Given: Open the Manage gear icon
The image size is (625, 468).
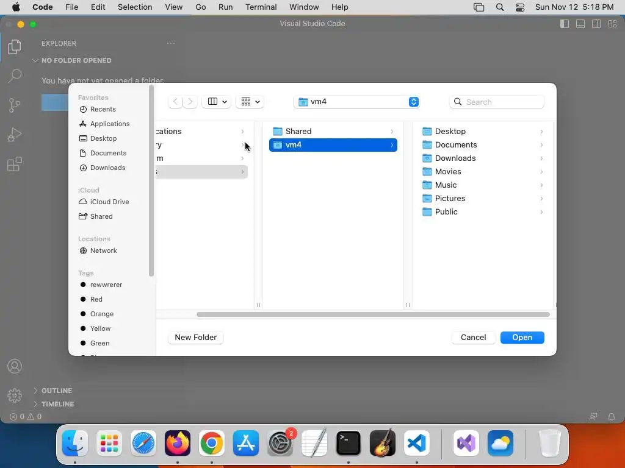Looking at the screenshot, I should tap(15, 395).
